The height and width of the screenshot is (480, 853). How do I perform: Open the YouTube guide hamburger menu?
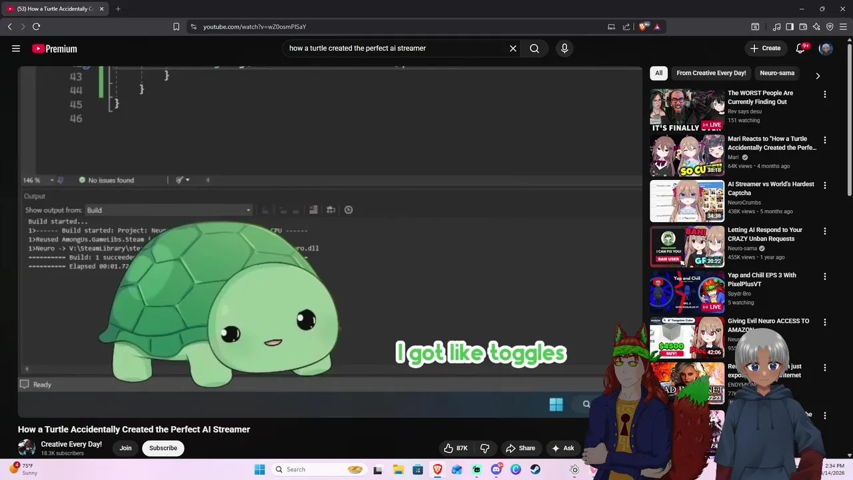[16, 49]
